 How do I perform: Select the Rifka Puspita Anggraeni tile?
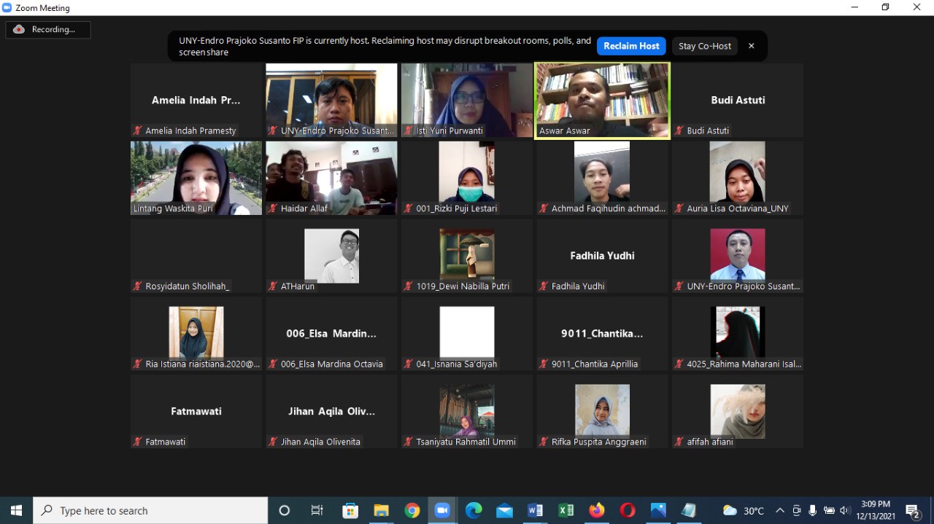[x=602, y=411]
